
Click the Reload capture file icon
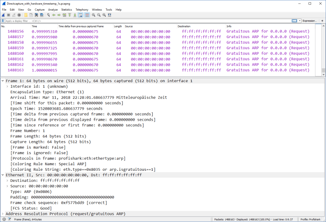click(42, 15)
